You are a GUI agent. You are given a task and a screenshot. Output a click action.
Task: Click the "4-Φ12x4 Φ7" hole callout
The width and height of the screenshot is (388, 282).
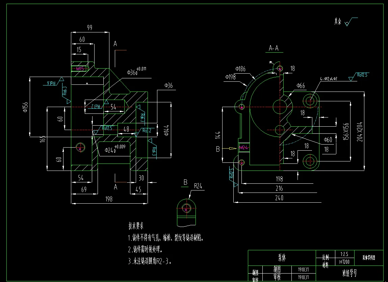[x=329, y=79]
